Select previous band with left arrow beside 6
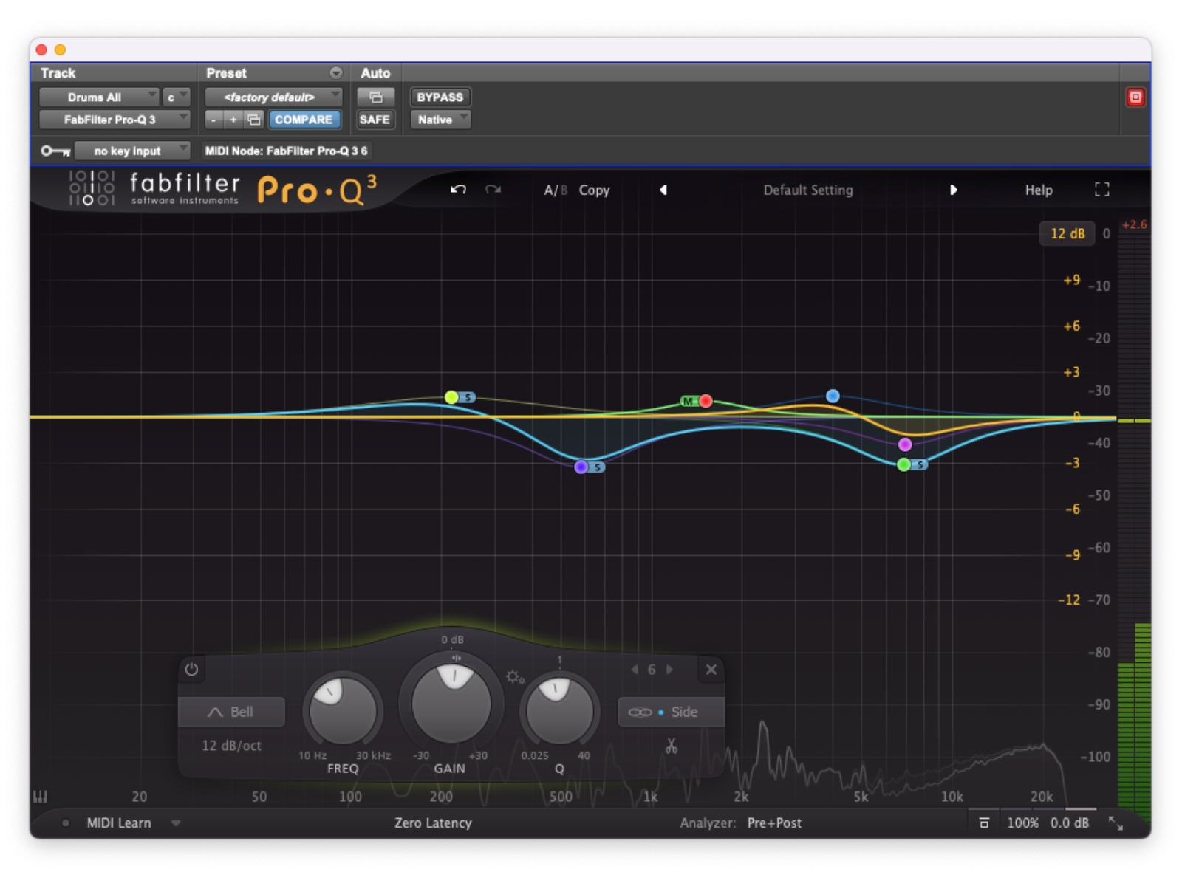Viewport: 1182px width, 886px height. (634, 670)
